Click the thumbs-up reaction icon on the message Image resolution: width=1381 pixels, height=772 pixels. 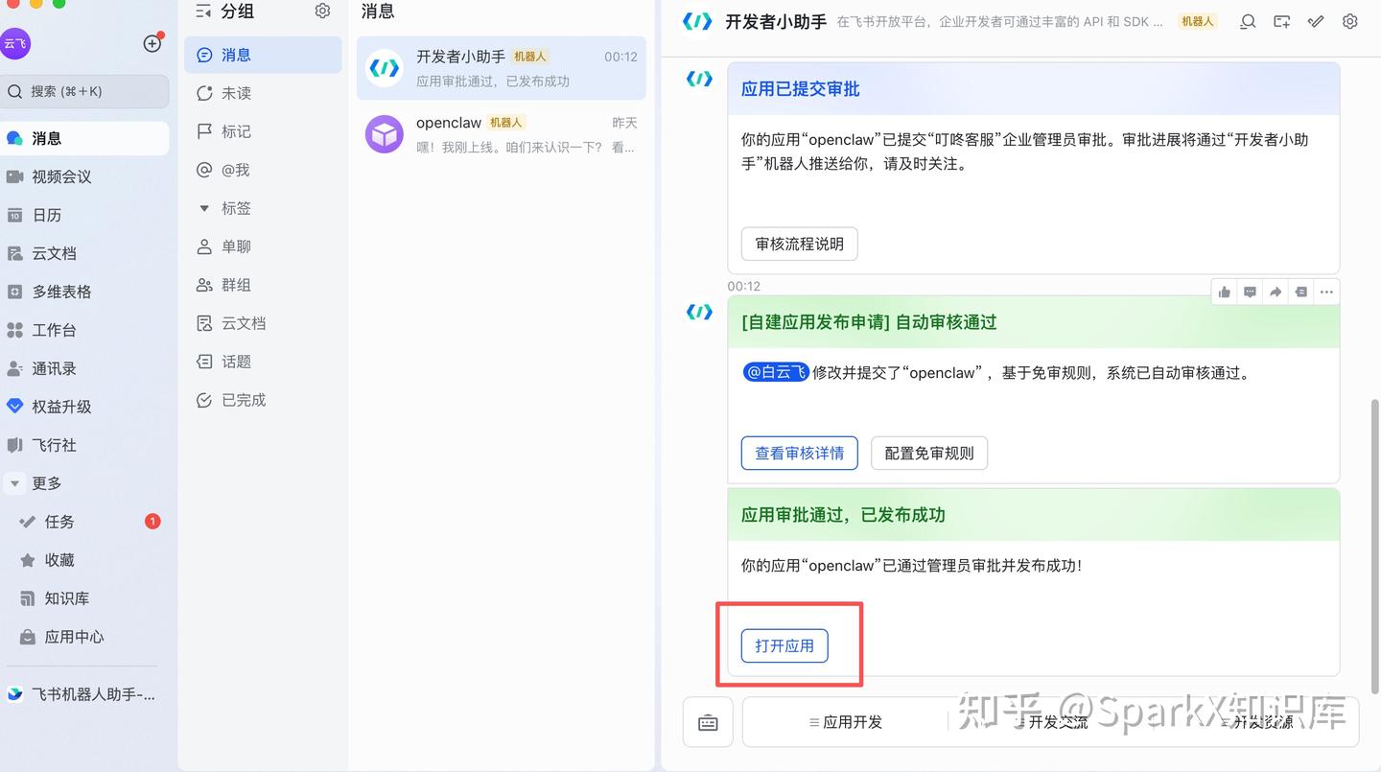point(1225,292)
